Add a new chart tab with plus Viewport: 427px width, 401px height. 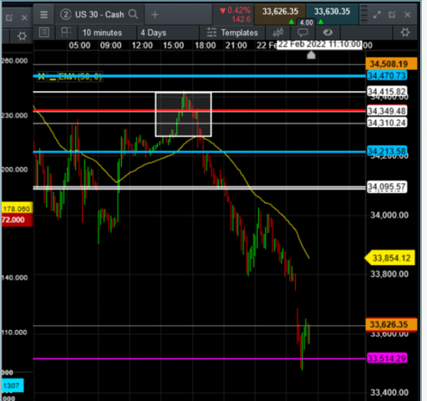tap(154, 15)
